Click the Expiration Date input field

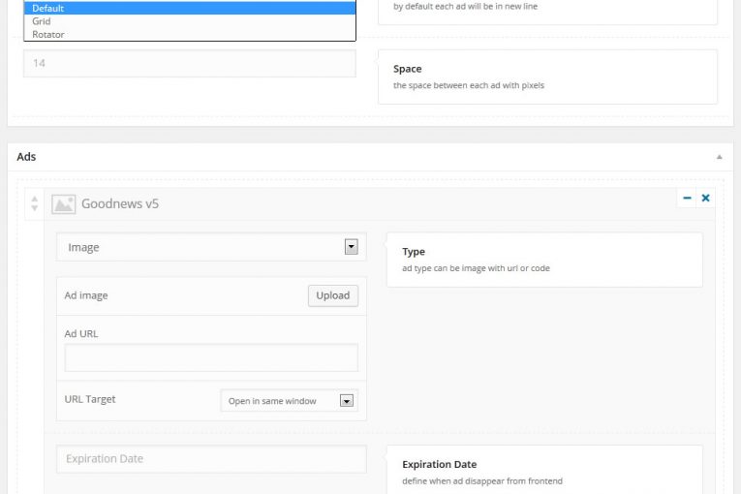point(211,458)
